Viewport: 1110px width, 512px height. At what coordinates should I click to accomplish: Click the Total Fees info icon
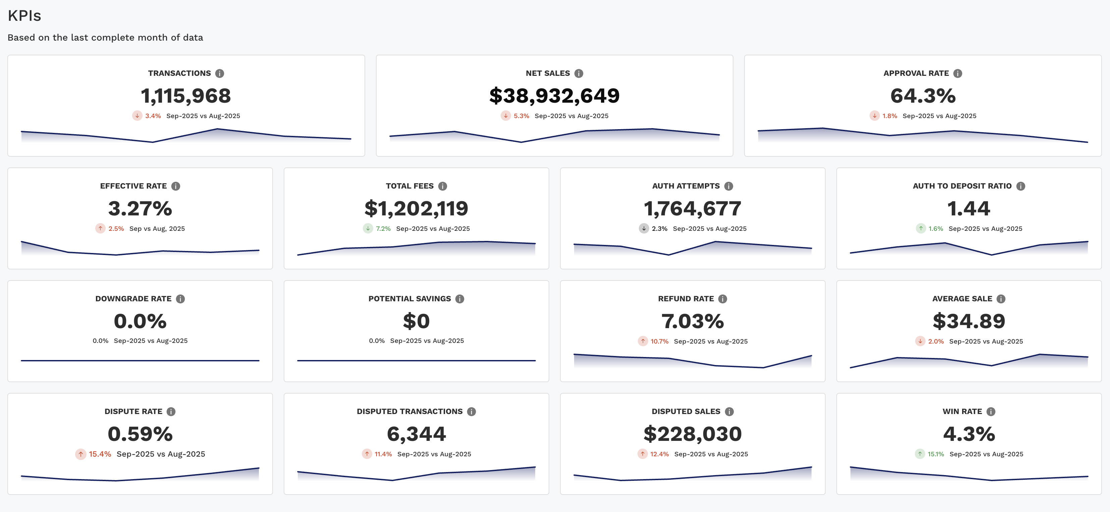[x=443, y=186]
